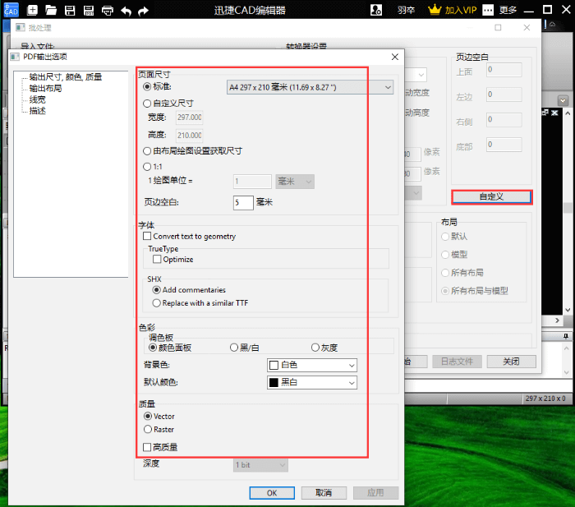This screenshot has height=507, width=575.
Task: Select 默认 layout radio in batch window
Action: pyautogui.click(x=445, y=237)
